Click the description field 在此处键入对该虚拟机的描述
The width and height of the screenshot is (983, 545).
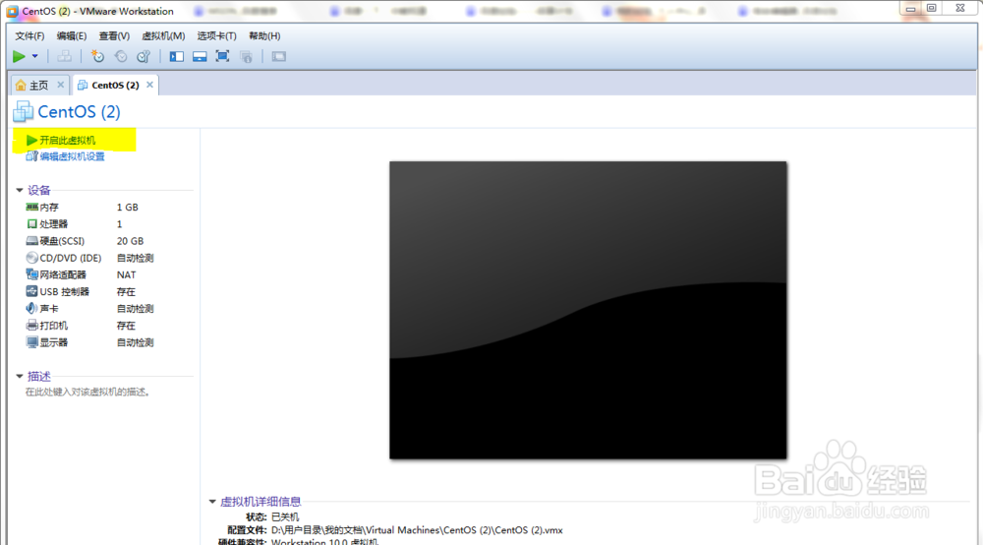(87, 392)
